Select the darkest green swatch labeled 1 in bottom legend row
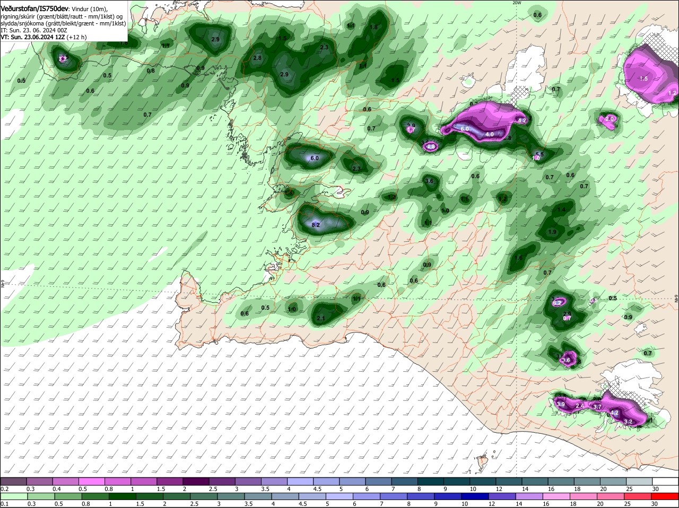This screenshot has height=508, width=679. (121, 496)
